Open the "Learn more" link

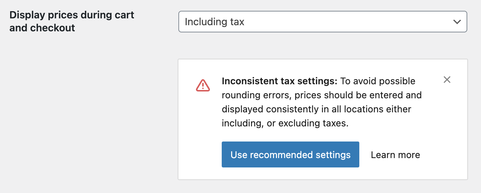(x=395, y=155)
